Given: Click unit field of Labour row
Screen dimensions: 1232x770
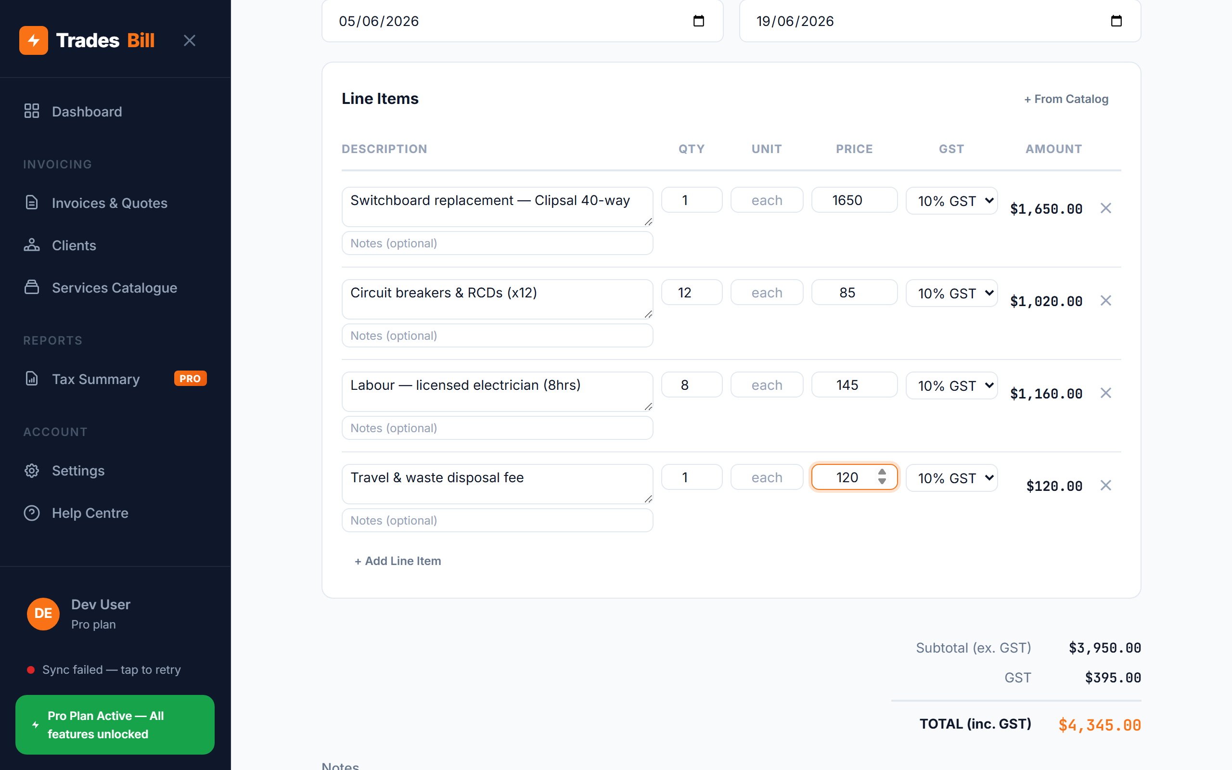Looking at the screenshot, I should pos(767,385).
